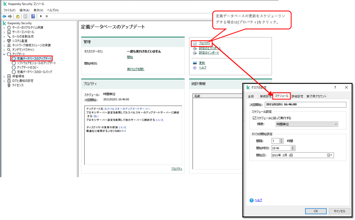The image size is (355, 220).
Task: Click the ? button in タスクの設定 title bar
Action: point(335,88)
